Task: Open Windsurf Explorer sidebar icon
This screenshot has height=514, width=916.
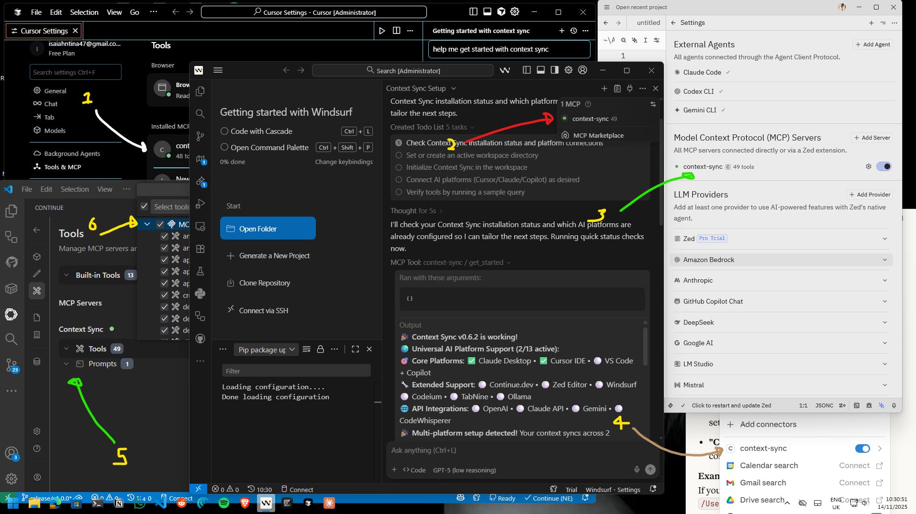Action: [201, 91]
